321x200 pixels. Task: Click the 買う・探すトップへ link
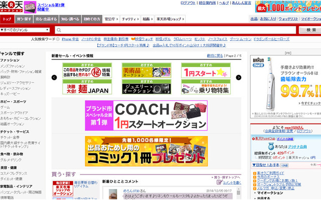[227, 177]
